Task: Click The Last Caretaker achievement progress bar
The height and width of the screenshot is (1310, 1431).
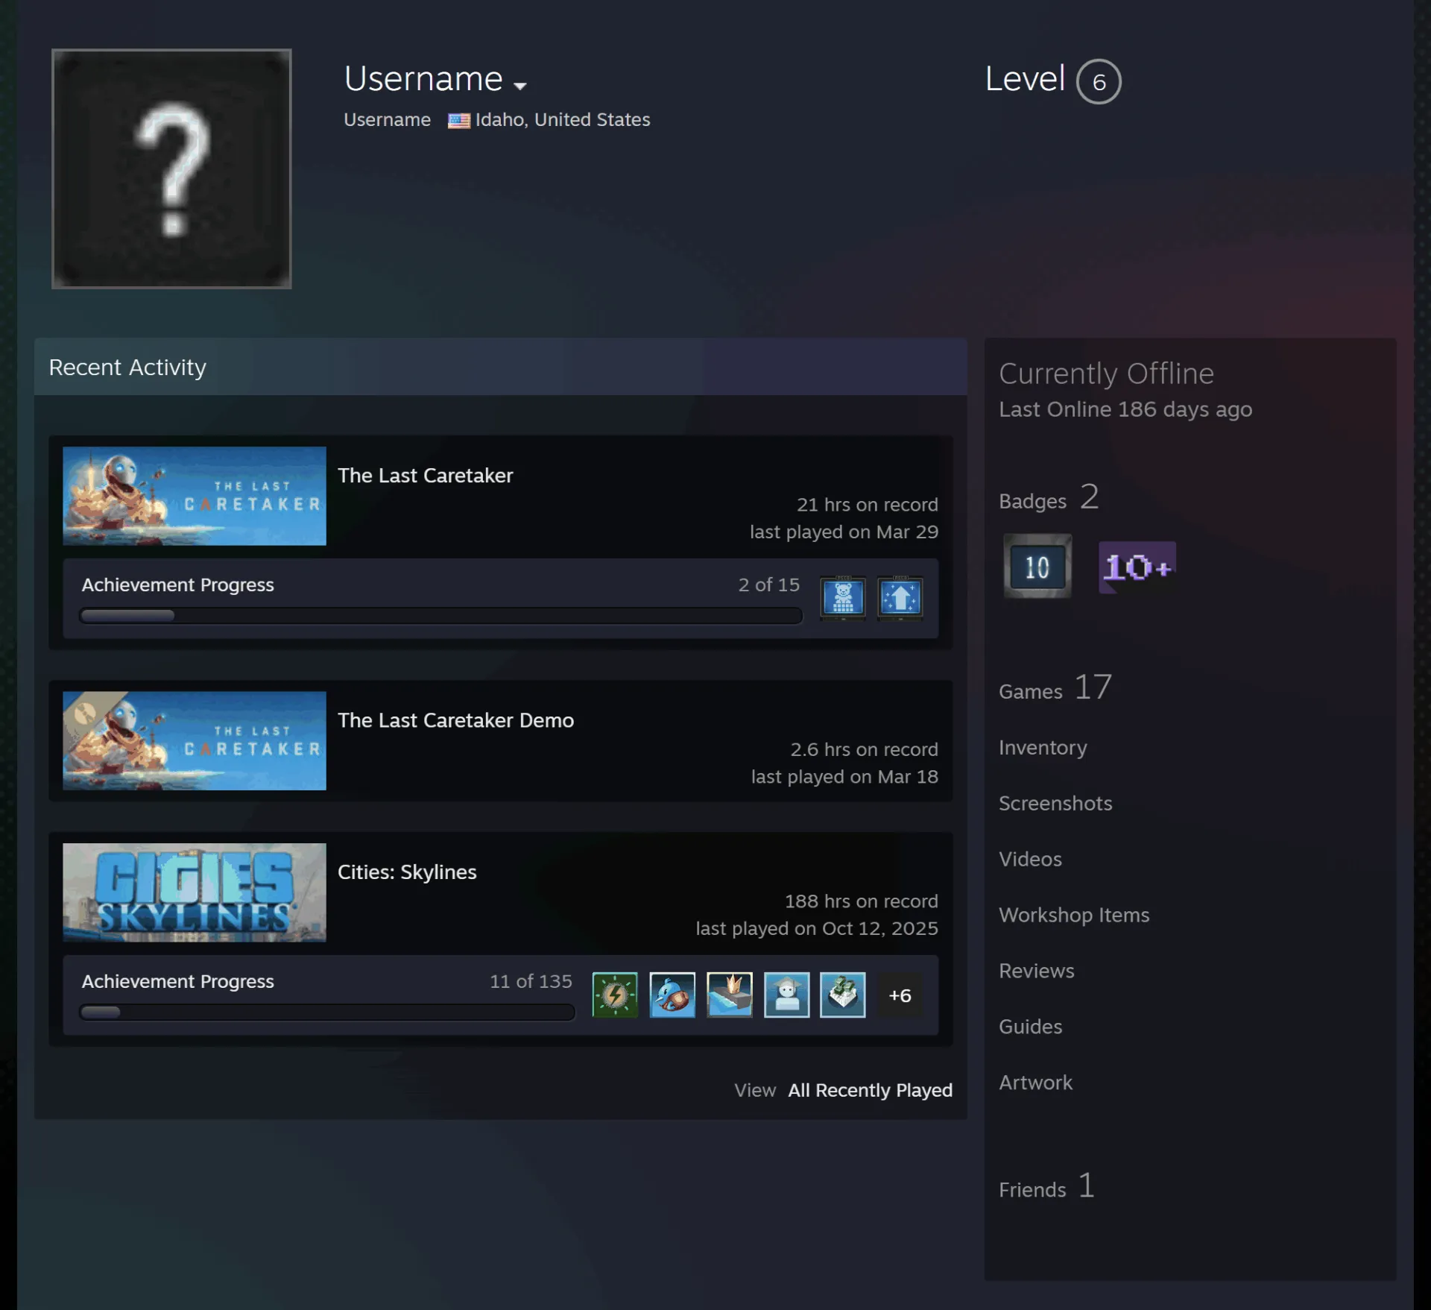Action: point(440,615)
